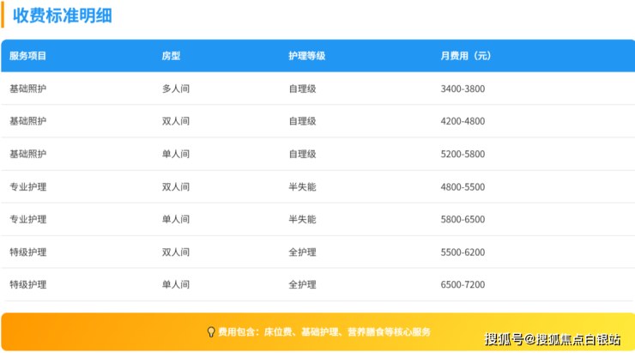Image resolution: width=635 pixels, height=353 pixels.
Task: Click the 费用包含 notice text in banner
Action: coord(324,332)
